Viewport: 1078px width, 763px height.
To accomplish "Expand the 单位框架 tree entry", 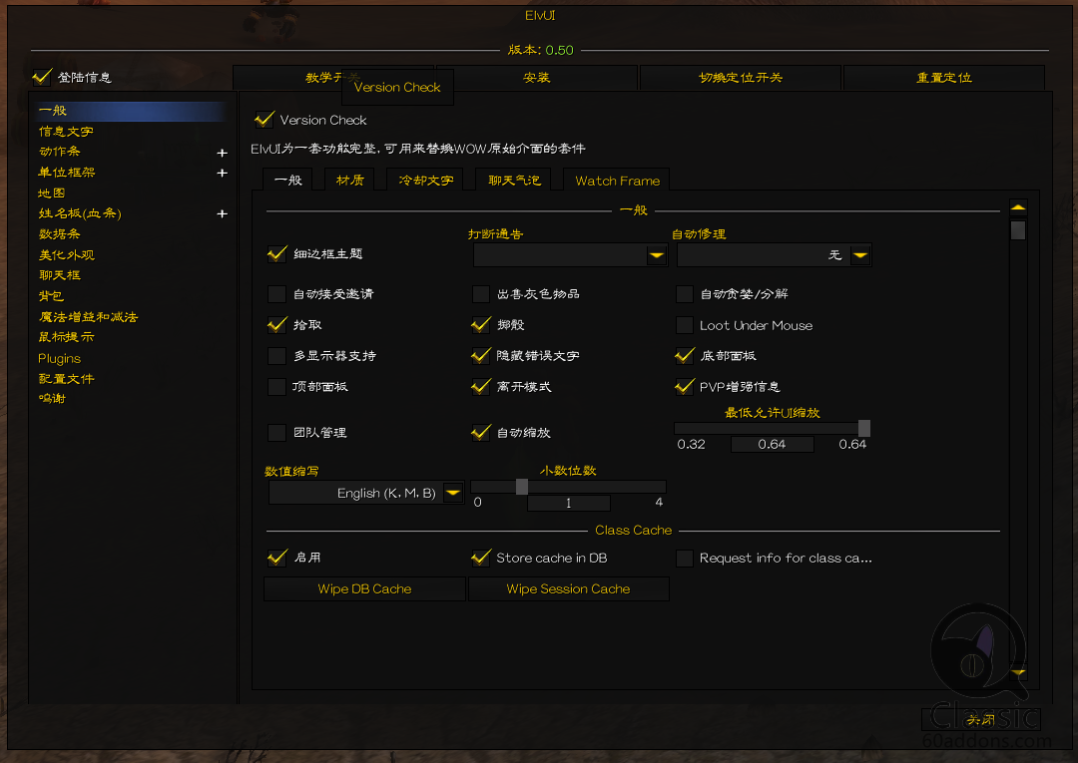I will [x=222, y=173].
